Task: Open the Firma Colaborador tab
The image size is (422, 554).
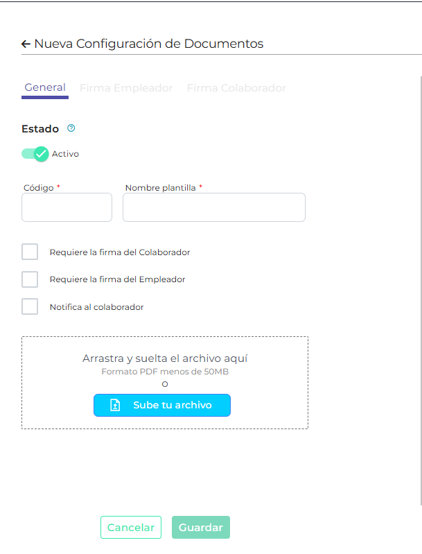Action: [x=236, y=88]
